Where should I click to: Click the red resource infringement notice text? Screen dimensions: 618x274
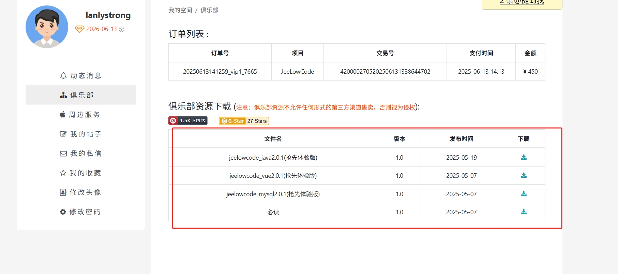326,107
